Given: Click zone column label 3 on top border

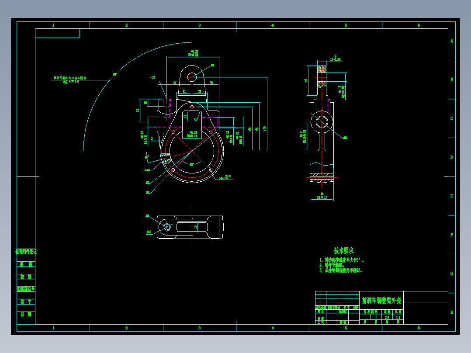Looking at the screenshot, I should pyautogui.click(x=199, y=25).
